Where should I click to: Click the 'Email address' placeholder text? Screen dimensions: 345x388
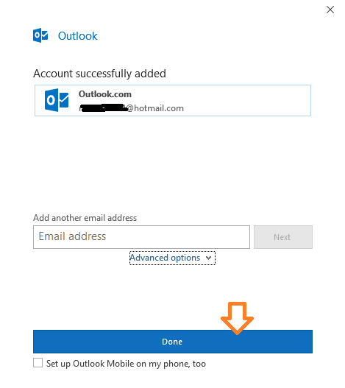tap(72, 236)
